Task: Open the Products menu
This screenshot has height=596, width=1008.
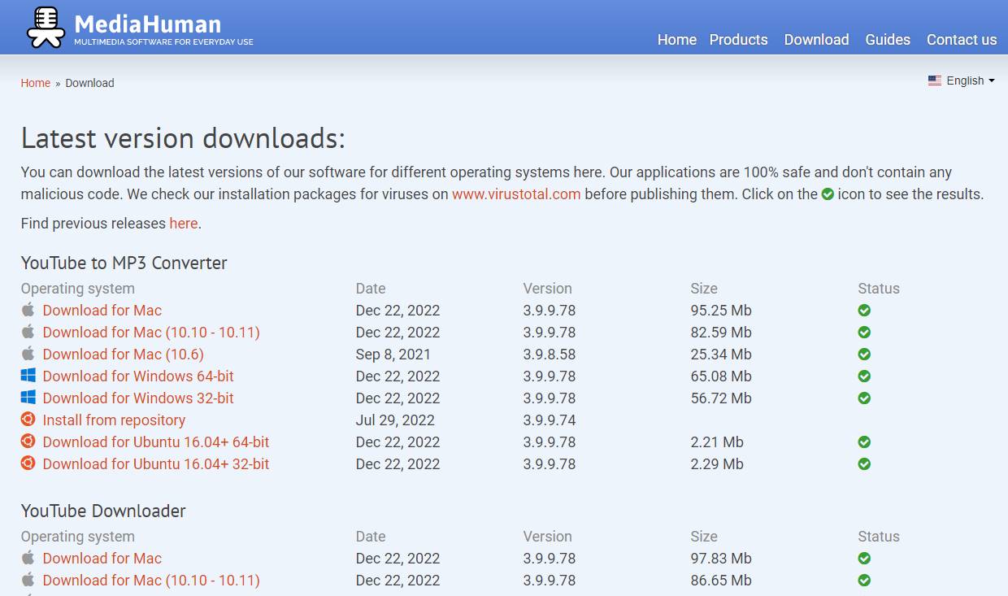Action: [738, 39]
